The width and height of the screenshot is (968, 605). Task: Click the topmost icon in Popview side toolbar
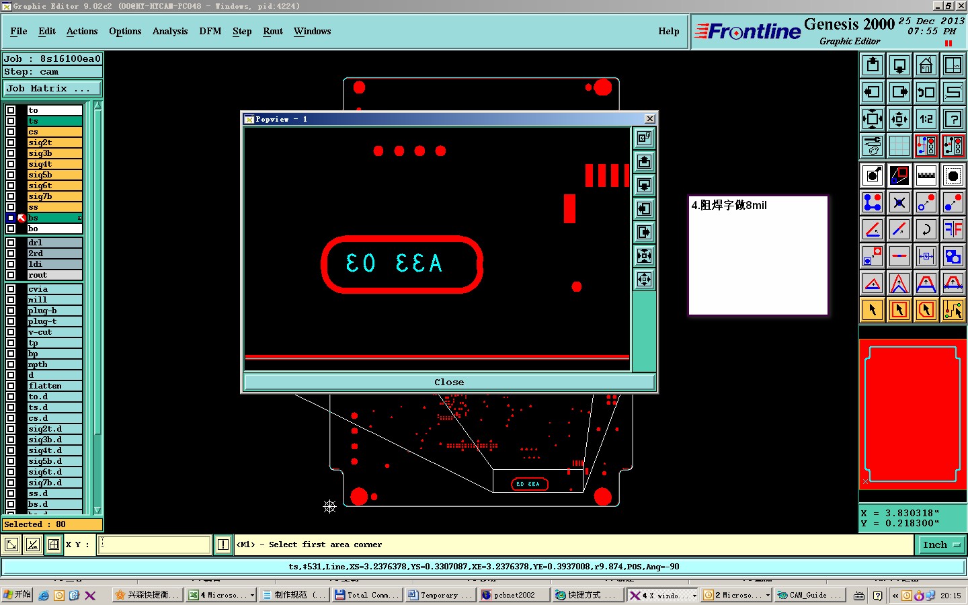(x=644, y=138)
